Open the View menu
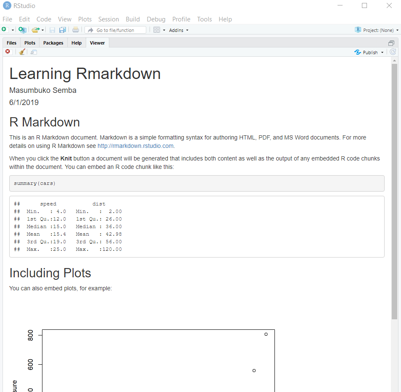Viewport: 401px width, 392px height. coord(64,19)
